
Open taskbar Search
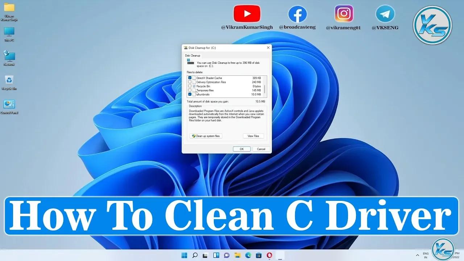(195, 255)
